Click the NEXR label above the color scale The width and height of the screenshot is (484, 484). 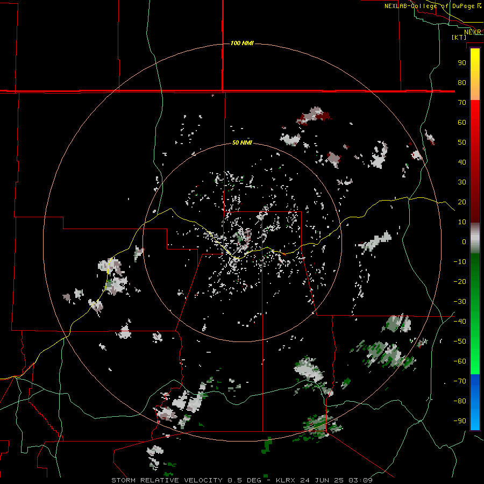click(x=473, y=32)
